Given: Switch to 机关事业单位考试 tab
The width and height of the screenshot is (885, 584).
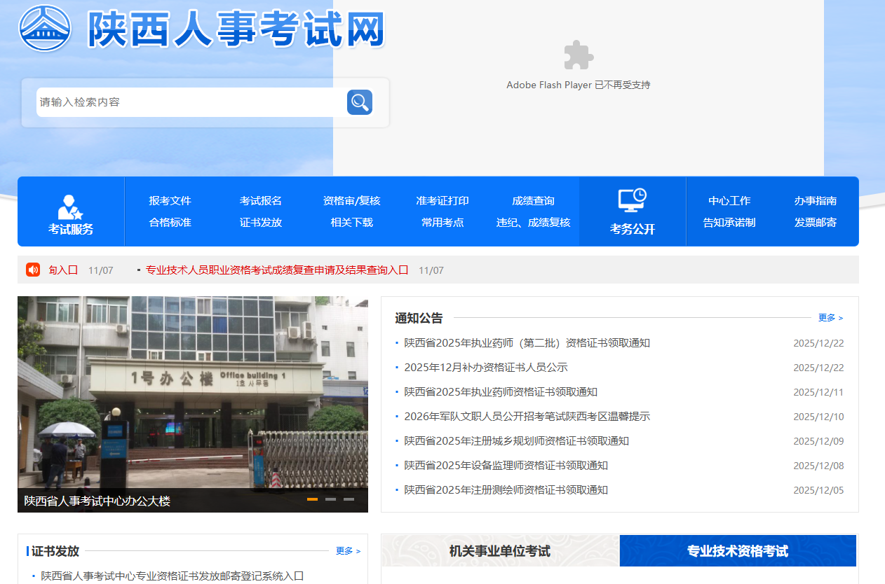Looking at the screenshot, I should (500, 551).
